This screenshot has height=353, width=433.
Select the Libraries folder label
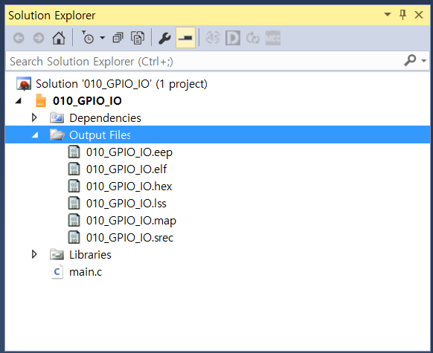pyautogui.click(x=90, y=255)
